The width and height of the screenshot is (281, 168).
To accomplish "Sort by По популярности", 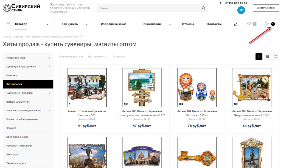I will 71,57.
